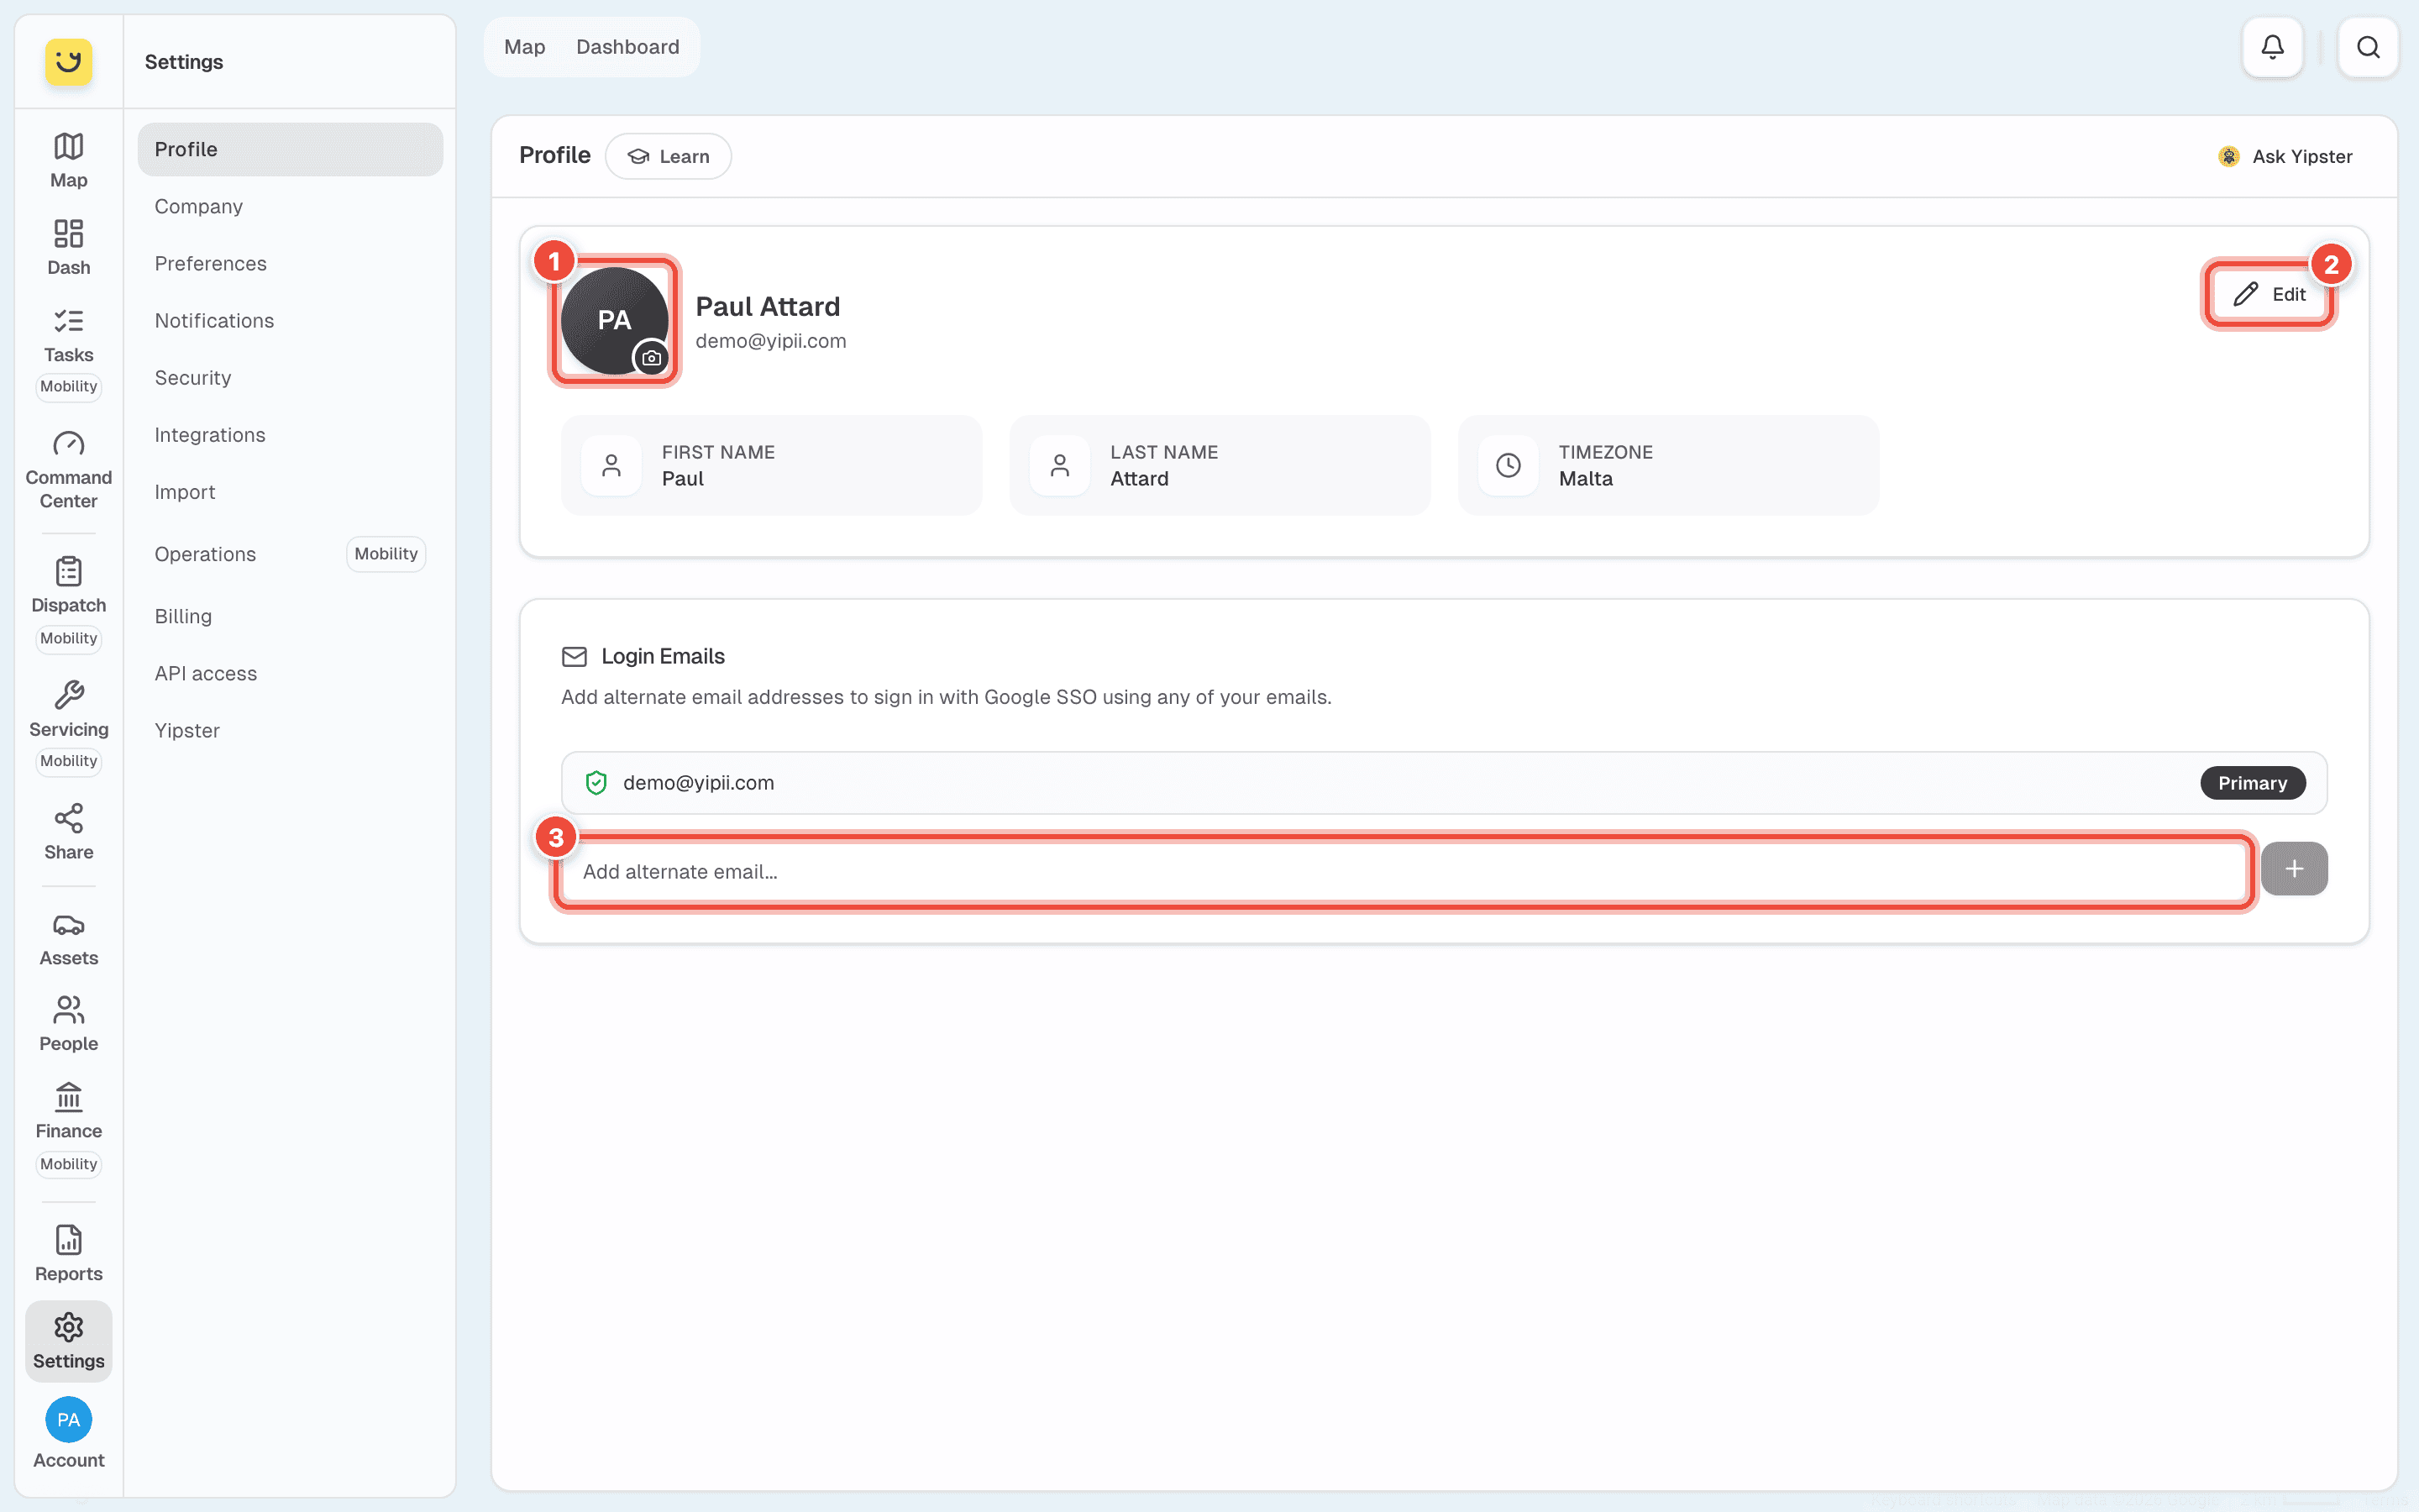The height and width of the screenshot is (1512, 2419).
Task: Switch to the Map tab at top
Action: [525, 47]
